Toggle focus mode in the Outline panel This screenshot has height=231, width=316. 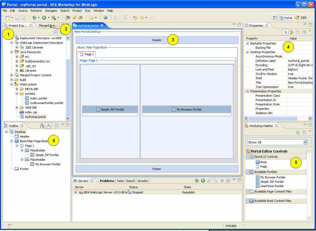(x=48, y=126)
